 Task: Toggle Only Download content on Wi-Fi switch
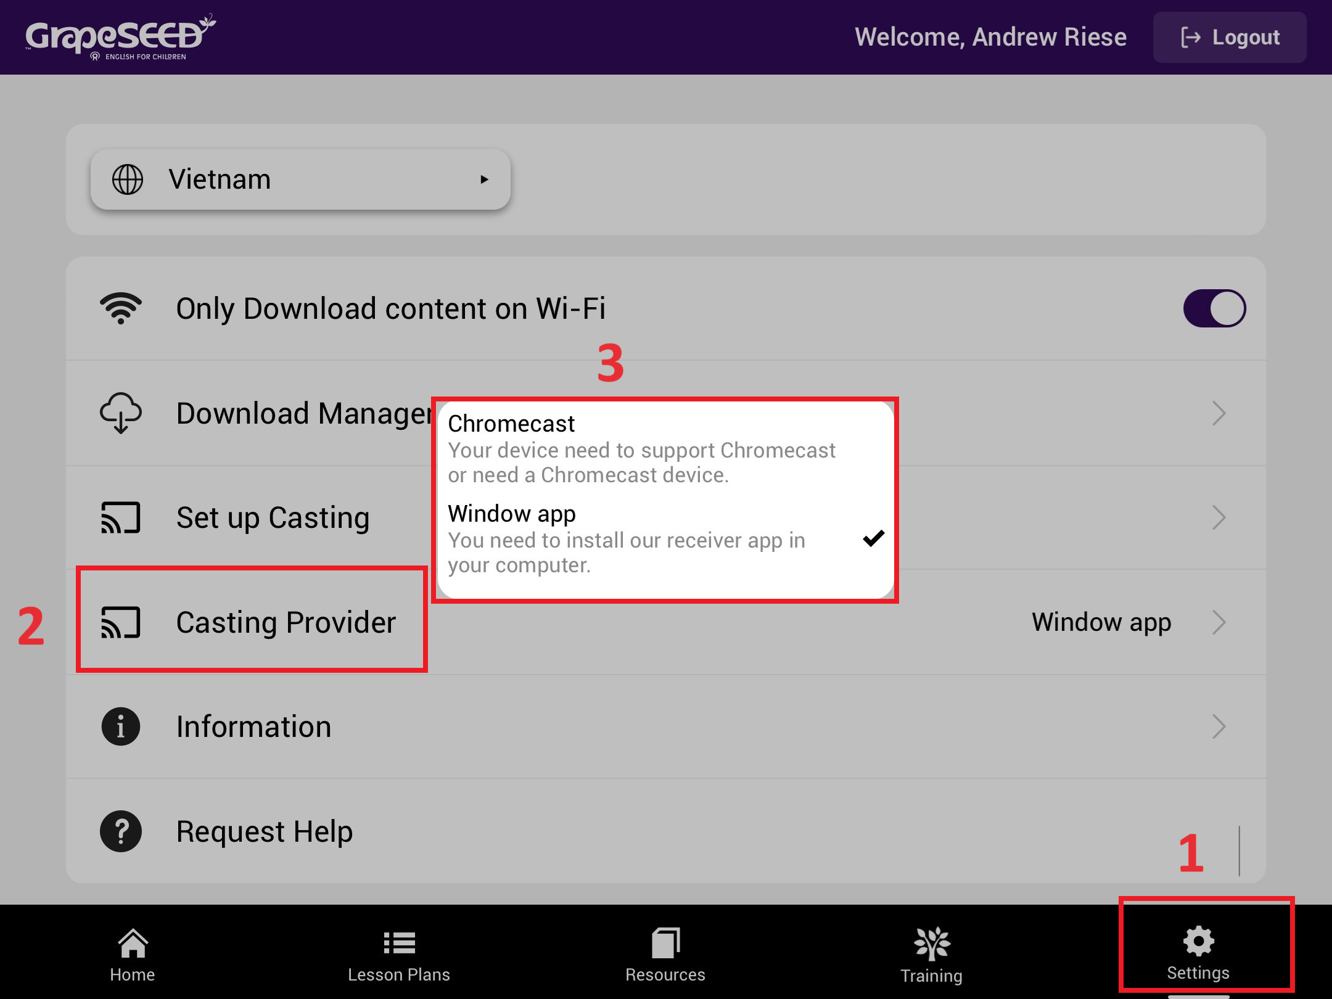(x=1214, y=308)
